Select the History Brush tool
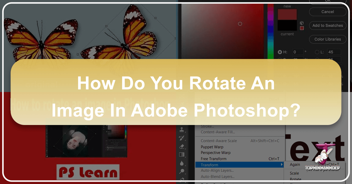The image size is (352, 184). (x=182, y=138)
